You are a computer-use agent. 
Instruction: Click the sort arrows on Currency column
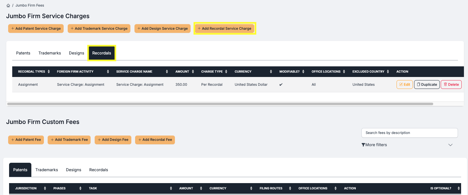pyautogui.click(x=271, y=71)
